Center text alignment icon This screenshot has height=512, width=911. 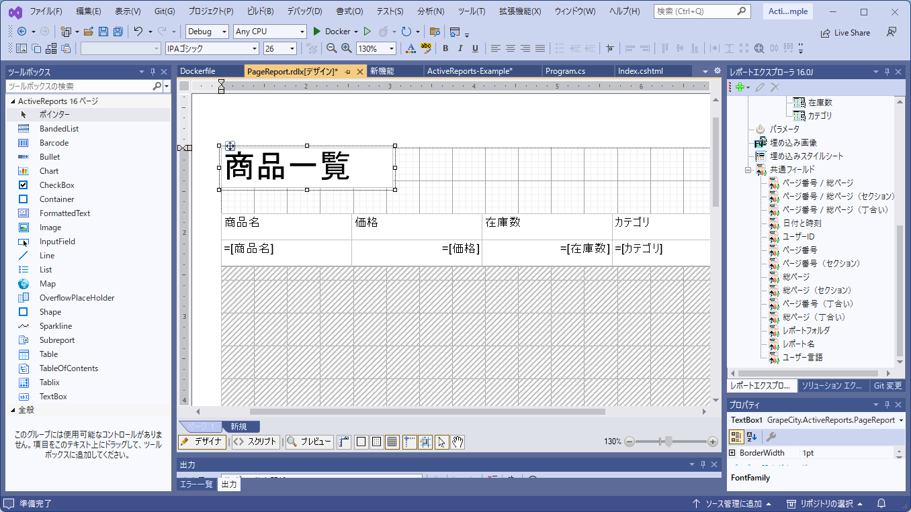(511, 48)
